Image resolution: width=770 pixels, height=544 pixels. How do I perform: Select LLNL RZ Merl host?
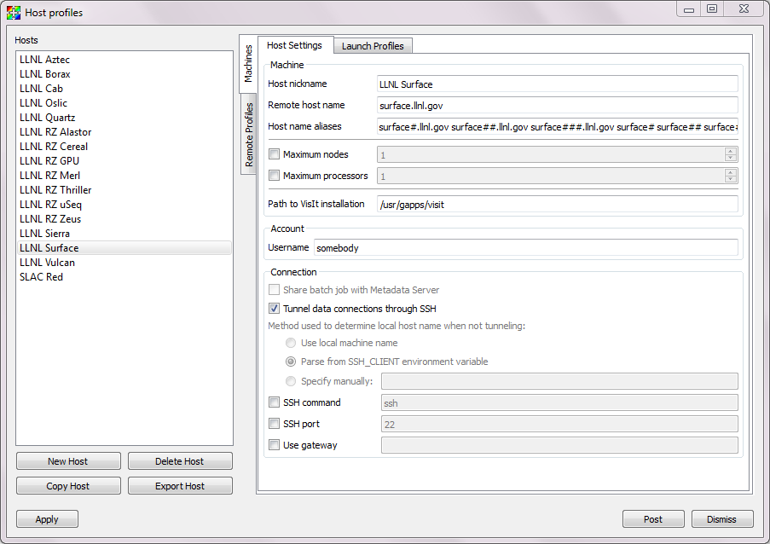[x=124, y=176]
